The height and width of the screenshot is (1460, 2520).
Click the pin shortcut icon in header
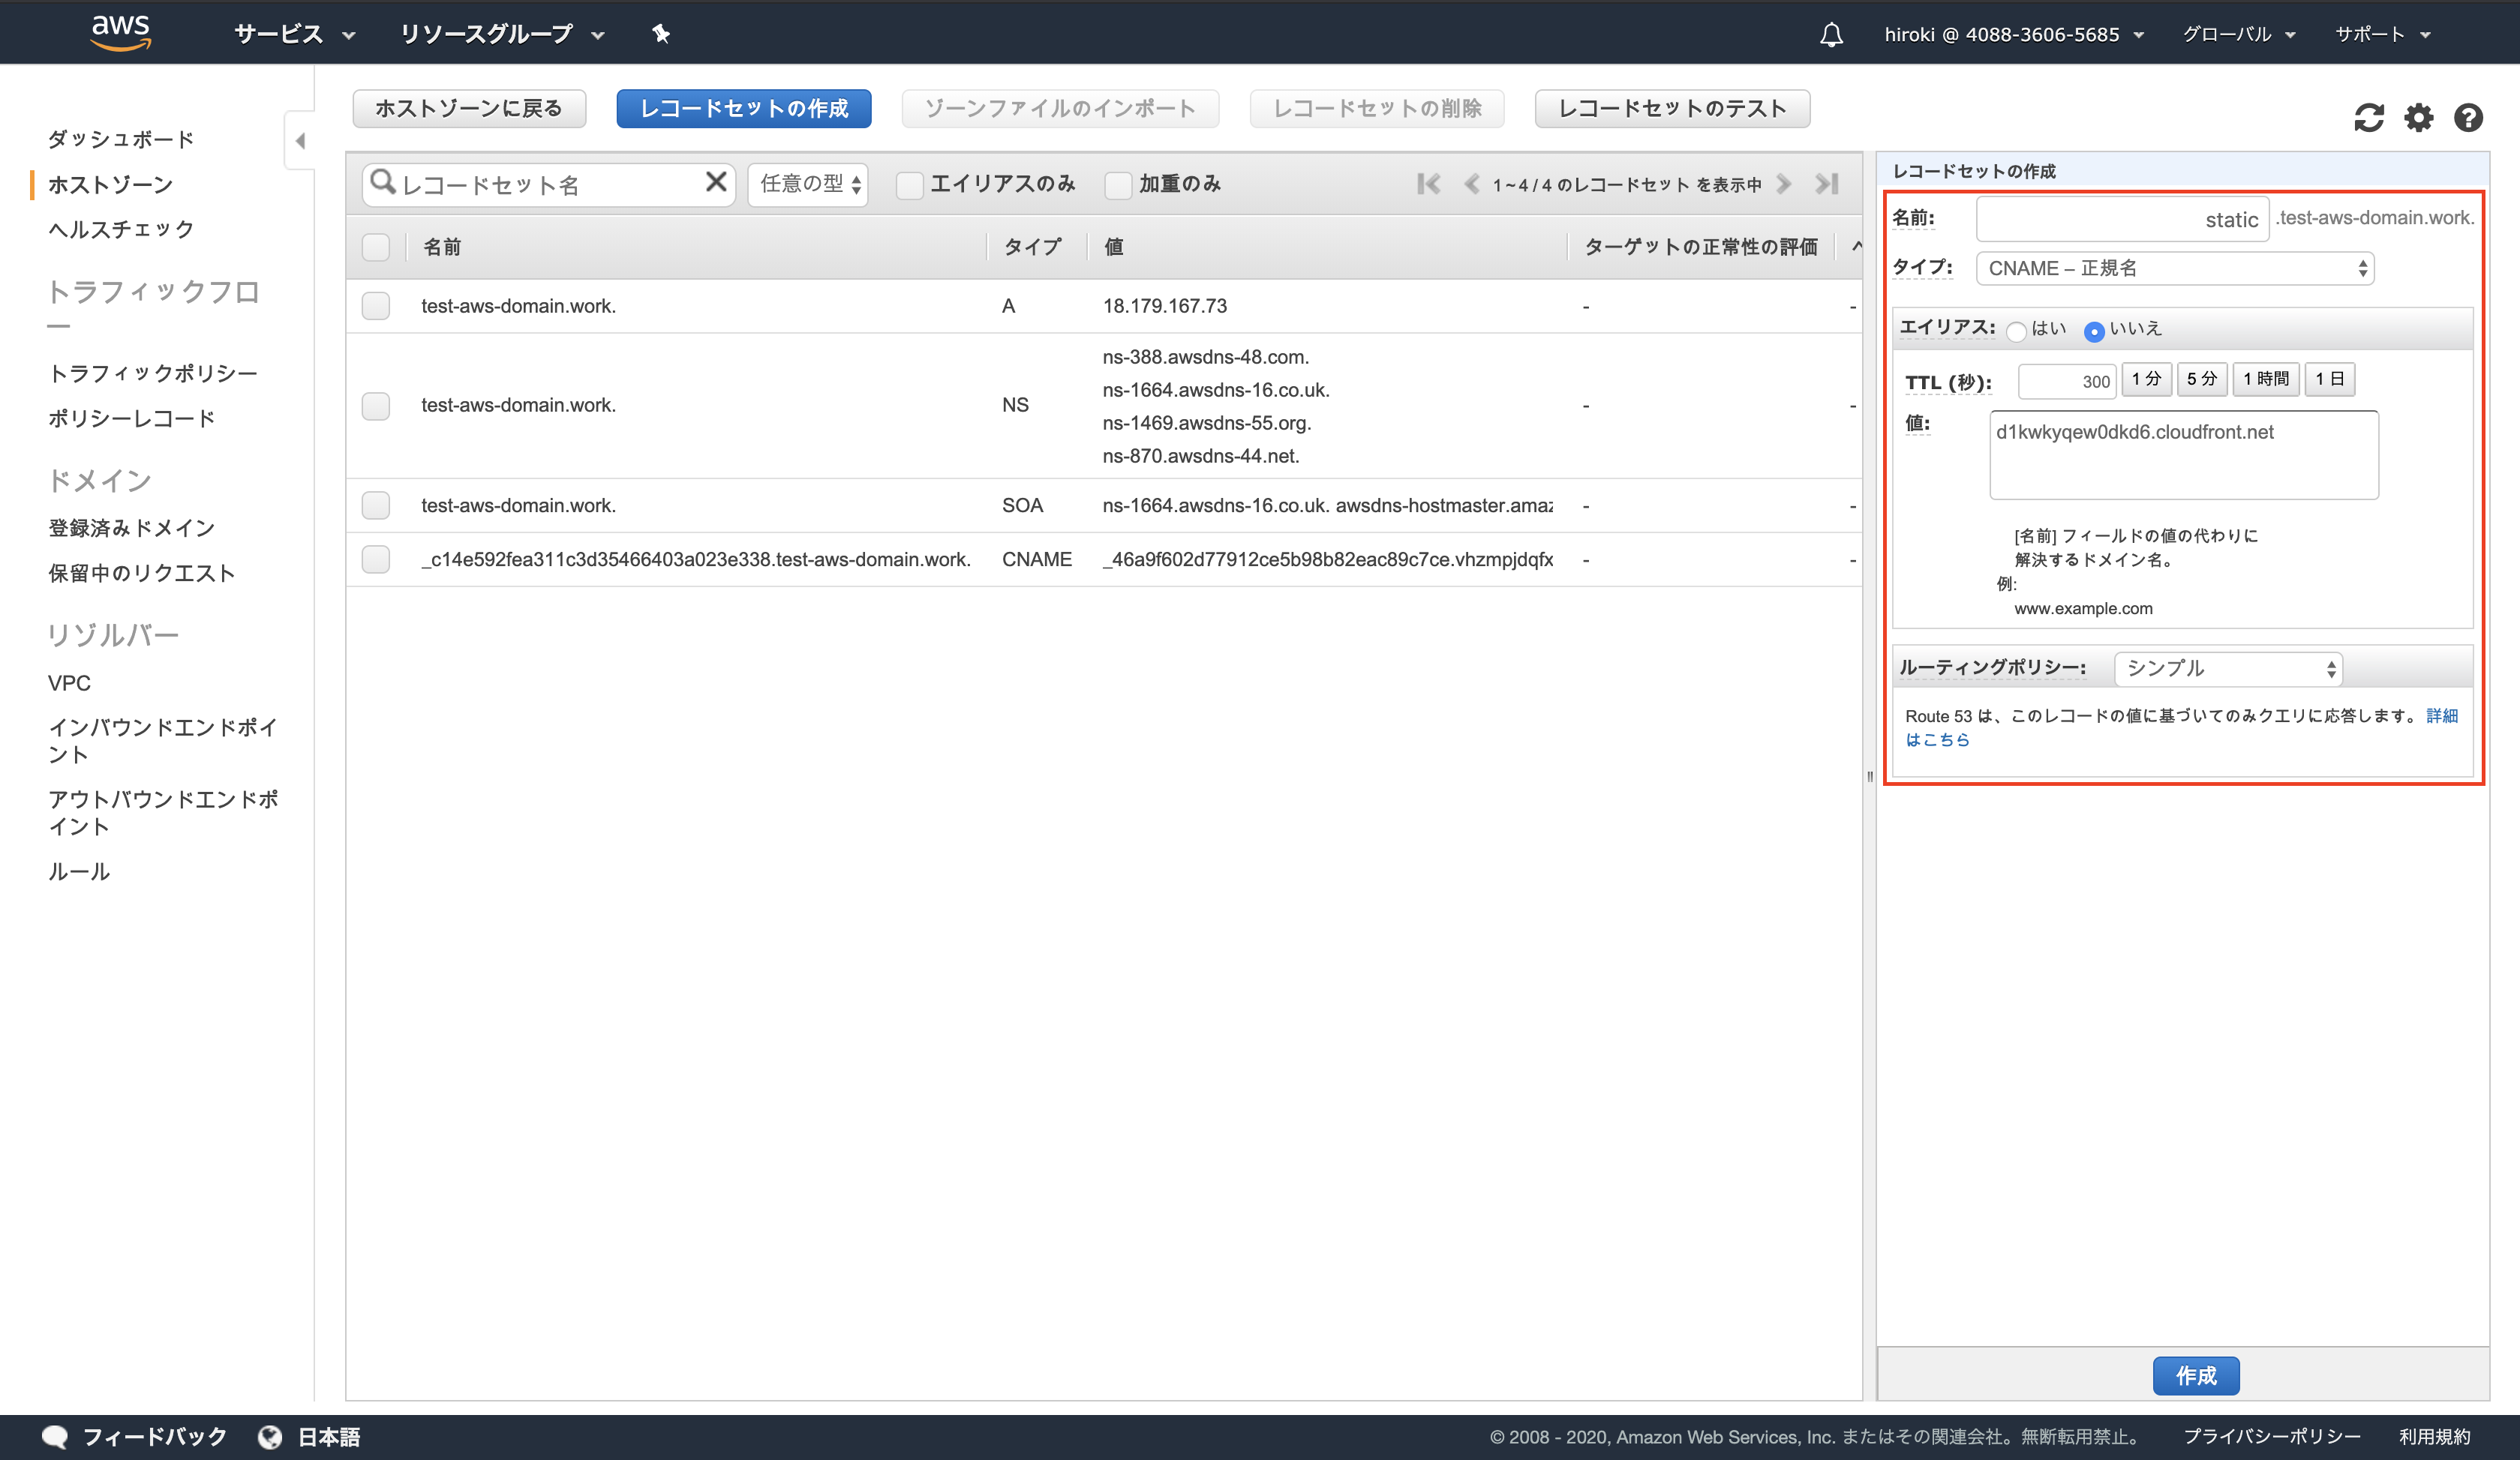coord(661,34)
